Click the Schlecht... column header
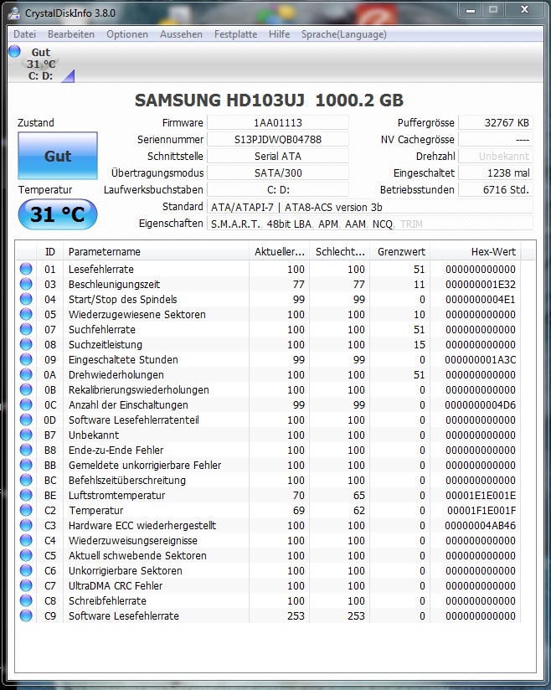551x690 pixels. coord(340,252)
